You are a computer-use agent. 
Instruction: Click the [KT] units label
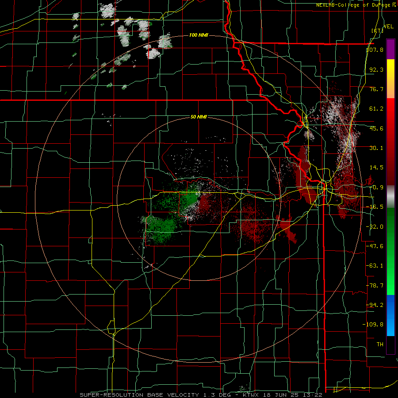click(378, 31)
